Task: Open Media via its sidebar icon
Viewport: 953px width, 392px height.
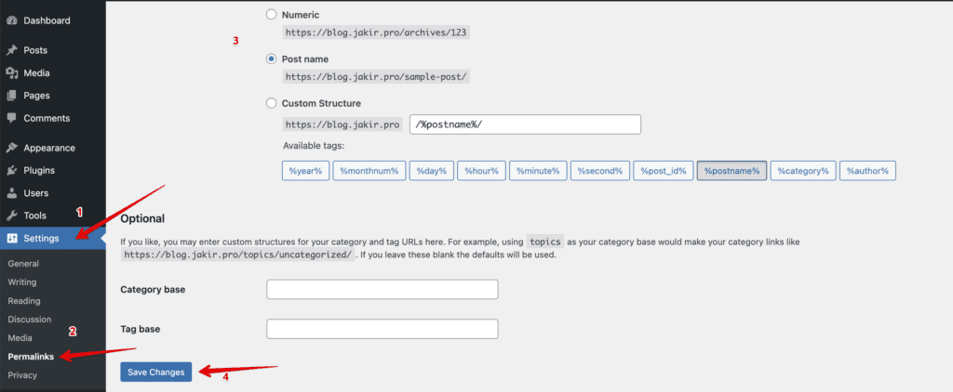Action: coord(11,73)
